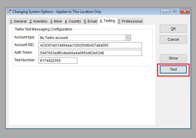Select the 6. Texting tab
196x138 pixels.
(107, 21)
